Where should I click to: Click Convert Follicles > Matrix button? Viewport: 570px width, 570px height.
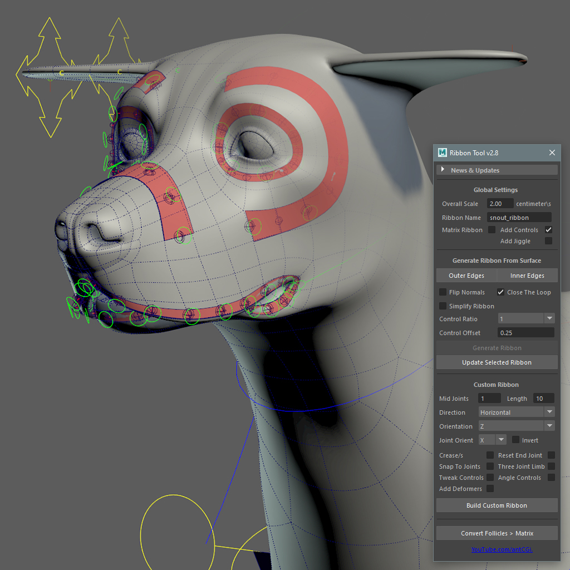tap(497, 533)
